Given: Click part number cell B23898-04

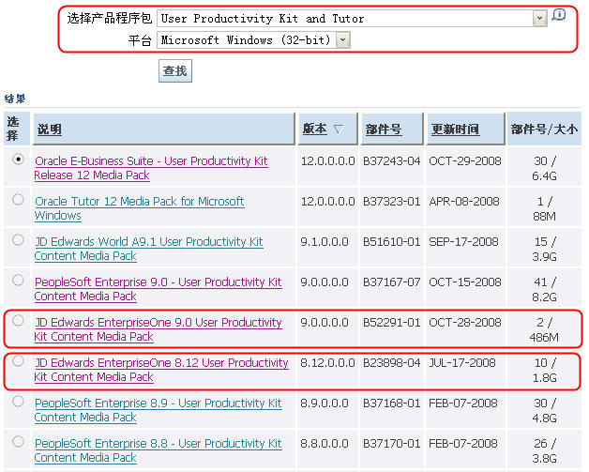Looking at the screenshot, I should pyautogui.click(x=391, y=363).
